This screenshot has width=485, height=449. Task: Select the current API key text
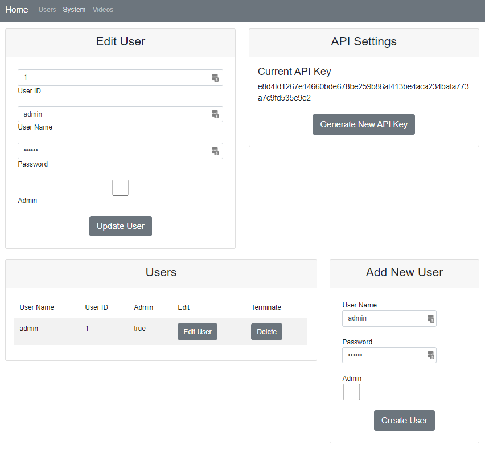pos(363,92)
